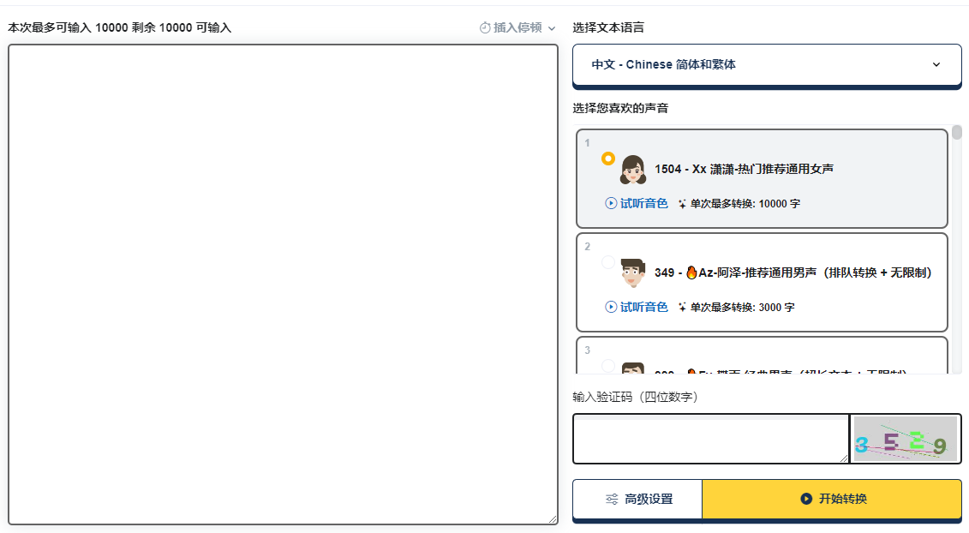Viewport: 969px width, 533px height.
Task: Click the stopwatch icon beside 插入停顿
Action: 485,27
